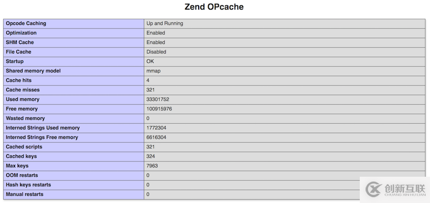Click the Opcode Caching row label
Image resolution: width=430 pixels, height=203 pixels.
(26, 23)
